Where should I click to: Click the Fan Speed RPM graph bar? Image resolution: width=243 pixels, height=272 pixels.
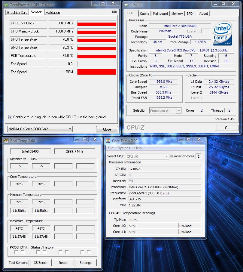(96, 72)
